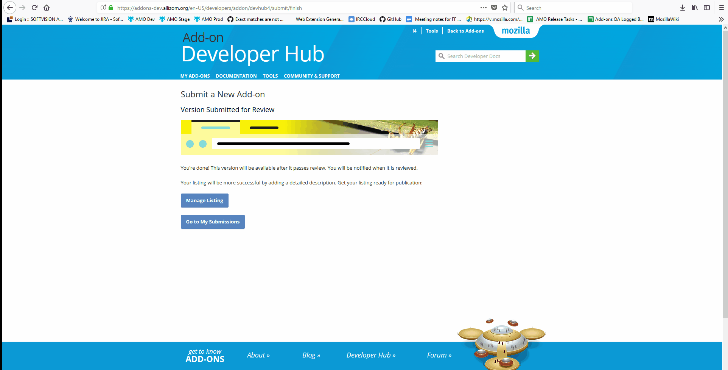Viewport: 728px width, 370px height.
Task: Click the footer Developer Hub link
Action: pos(371,355)
